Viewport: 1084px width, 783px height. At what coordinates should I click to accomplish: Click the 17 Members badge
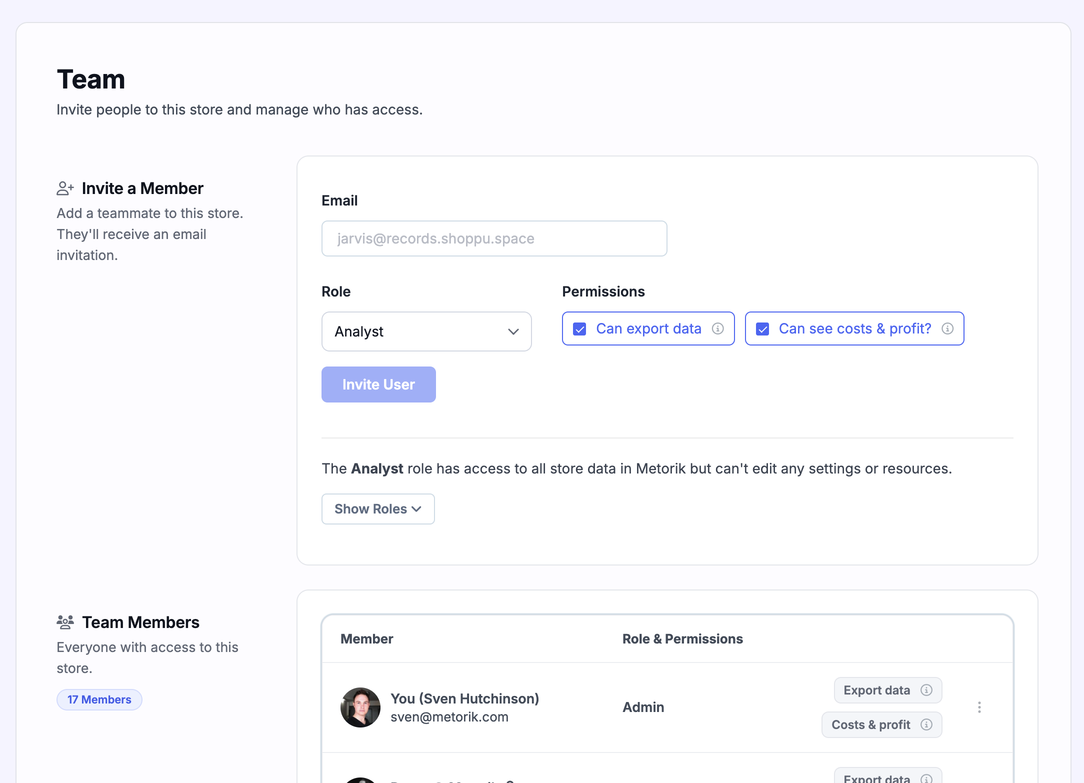pyautogui.click(x=99, y=699)
